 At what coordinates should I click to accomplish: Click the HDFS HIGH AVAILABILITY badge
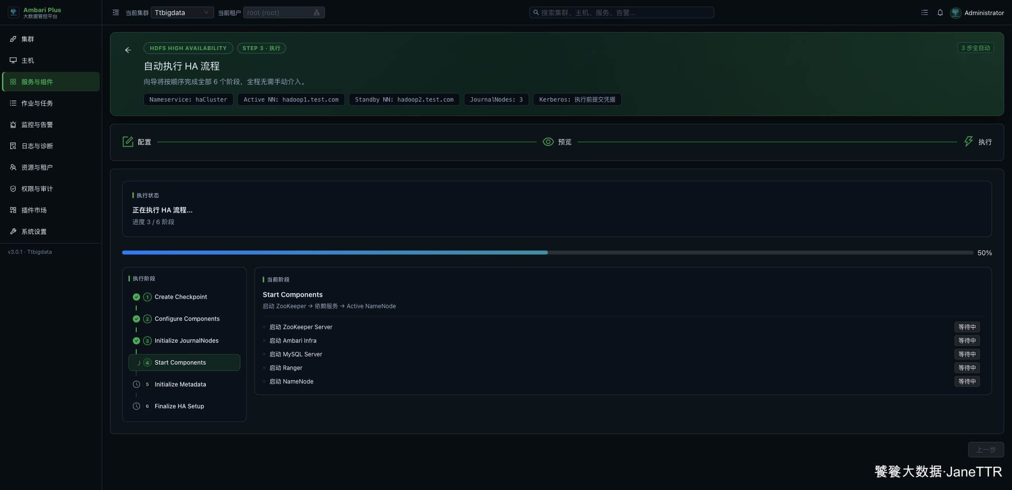click(x=188, y=48)
